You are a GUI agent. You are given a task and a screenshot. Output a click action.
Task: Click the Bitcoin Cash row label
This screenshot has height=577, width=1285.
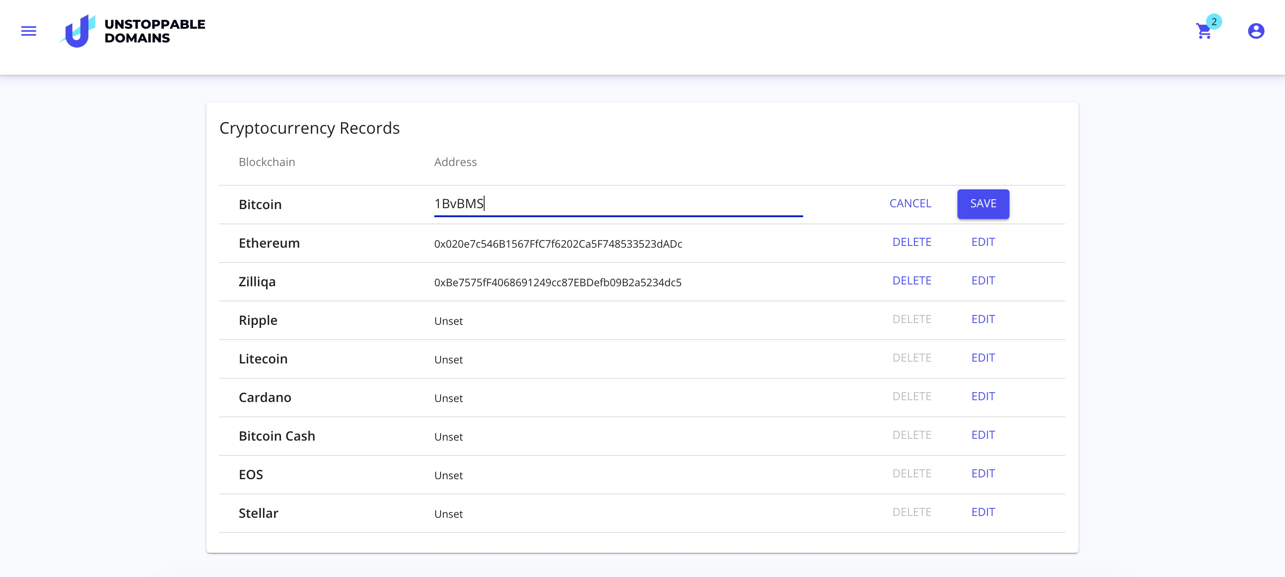[276, 436]
